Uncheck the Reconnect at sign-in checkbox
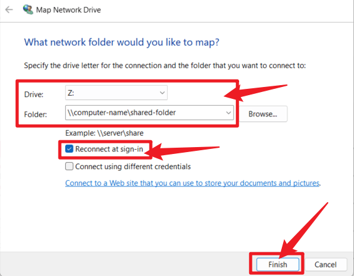The width and height of the screenshot is (354, 276). tap(69, 149)
